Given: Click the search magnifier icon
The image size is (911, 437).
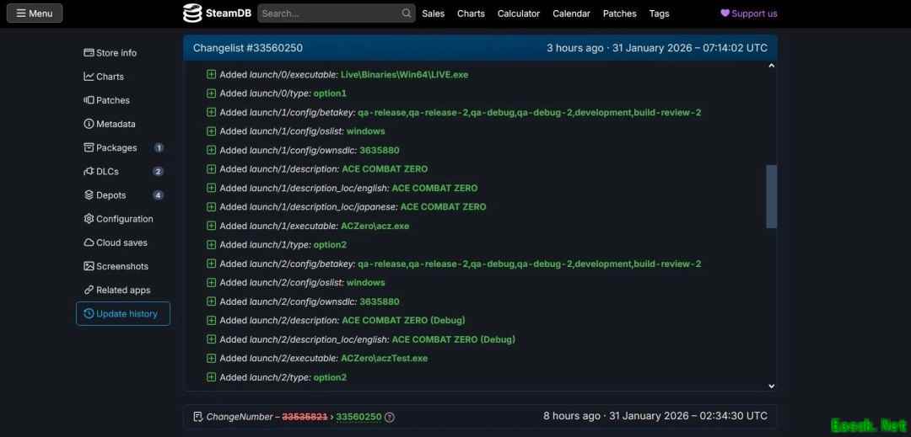Looking at the screenshot, I should 406,13.
